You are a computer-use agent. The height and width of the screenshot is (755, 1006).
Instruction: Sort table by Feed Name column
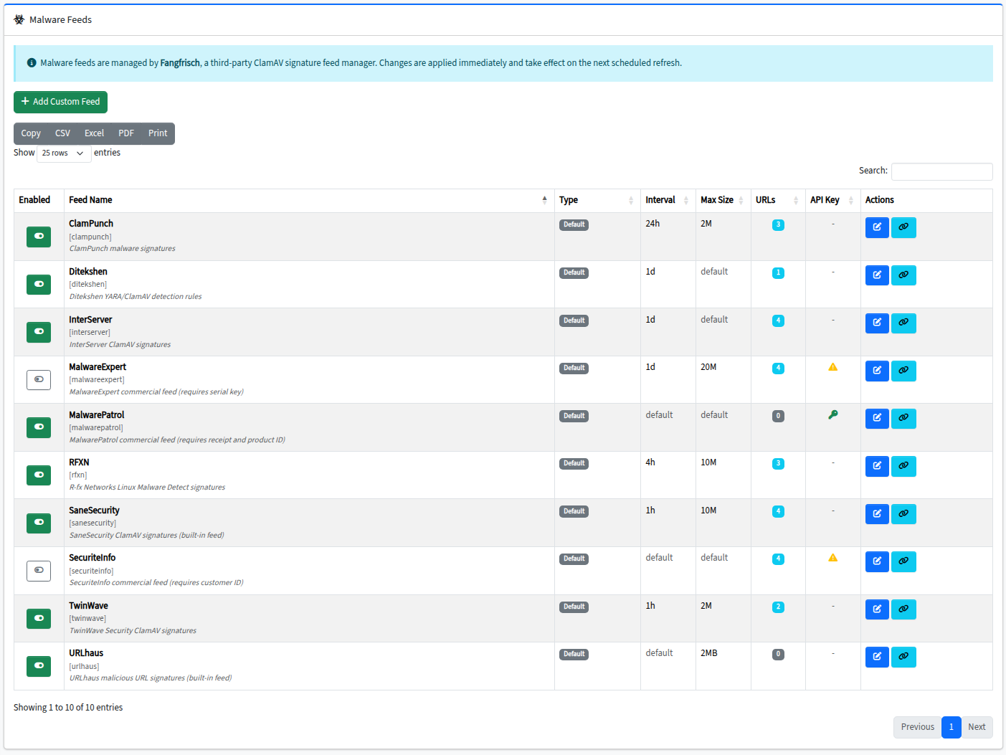[309, 200]
